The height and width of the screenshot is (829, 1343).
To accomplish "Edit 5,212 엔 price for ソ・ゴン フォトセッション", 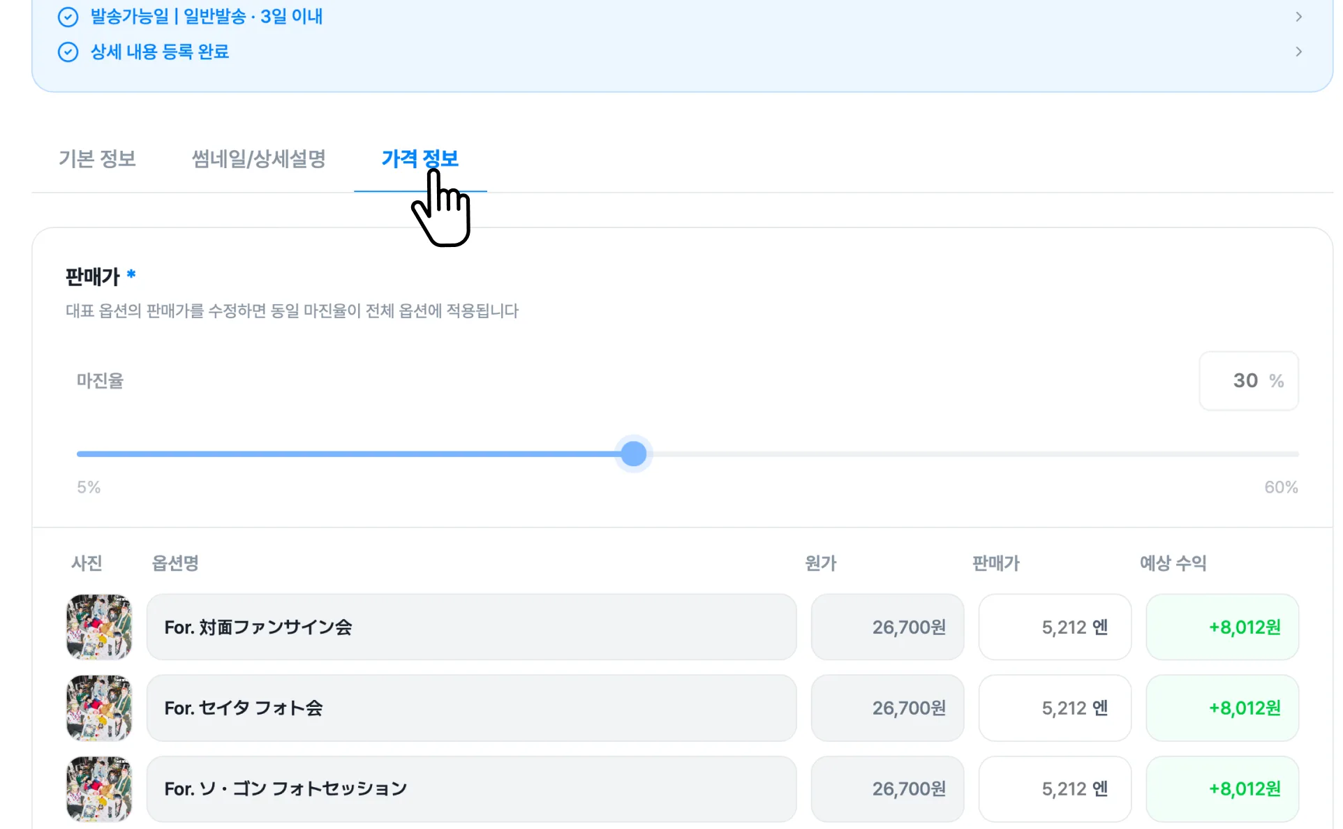I will click(1055, 789).
